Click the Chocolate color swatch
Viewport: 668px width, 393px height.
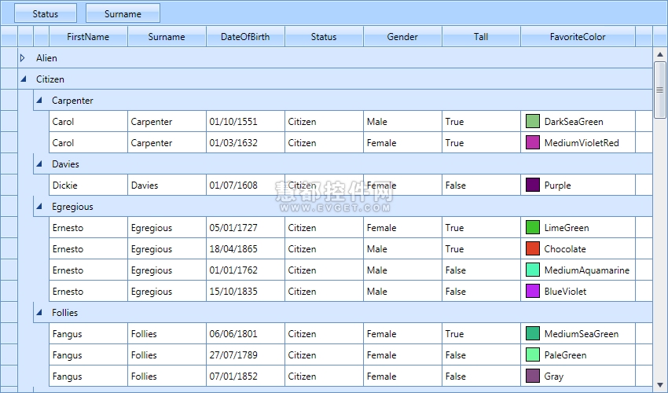coord(533,248)
